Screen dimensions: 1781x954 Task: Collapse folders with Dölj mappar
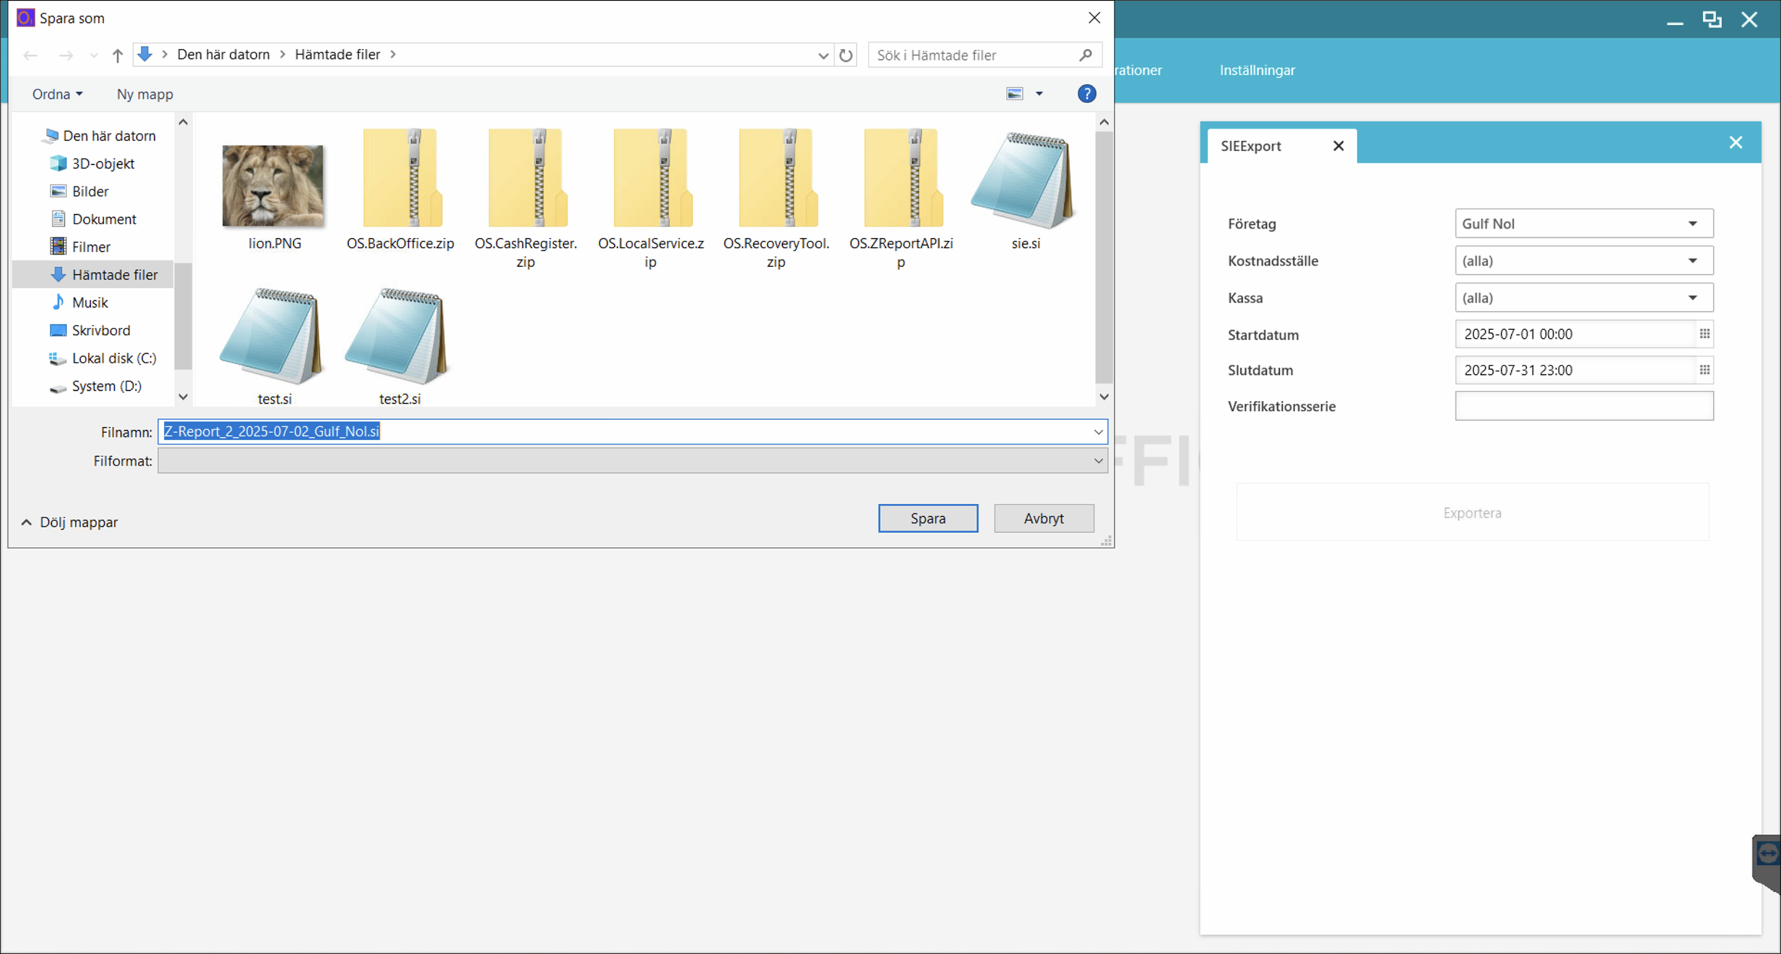pyautogui.click(x=69, y=522)
